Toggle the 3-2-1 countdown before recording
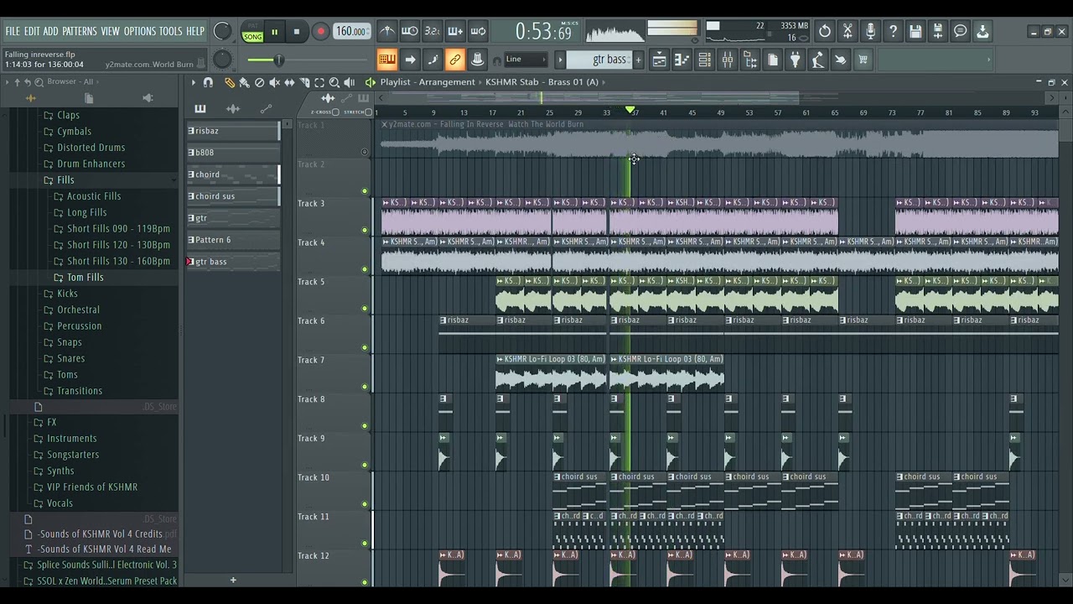 (x=433, y=32)
